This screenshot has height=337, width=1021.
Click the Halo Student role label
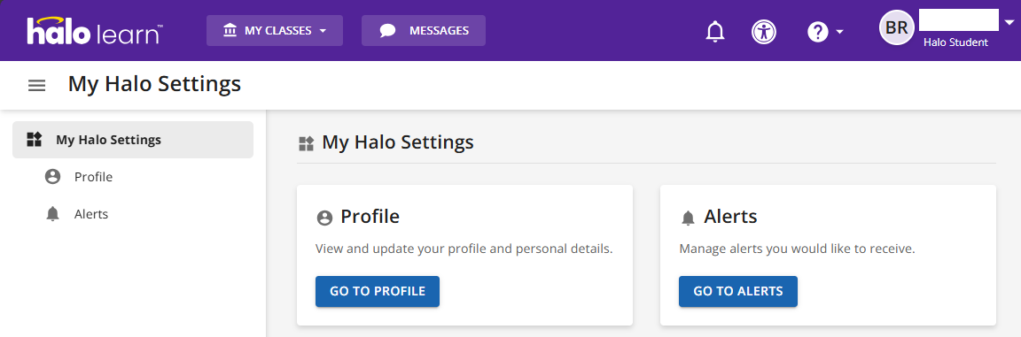955,42
